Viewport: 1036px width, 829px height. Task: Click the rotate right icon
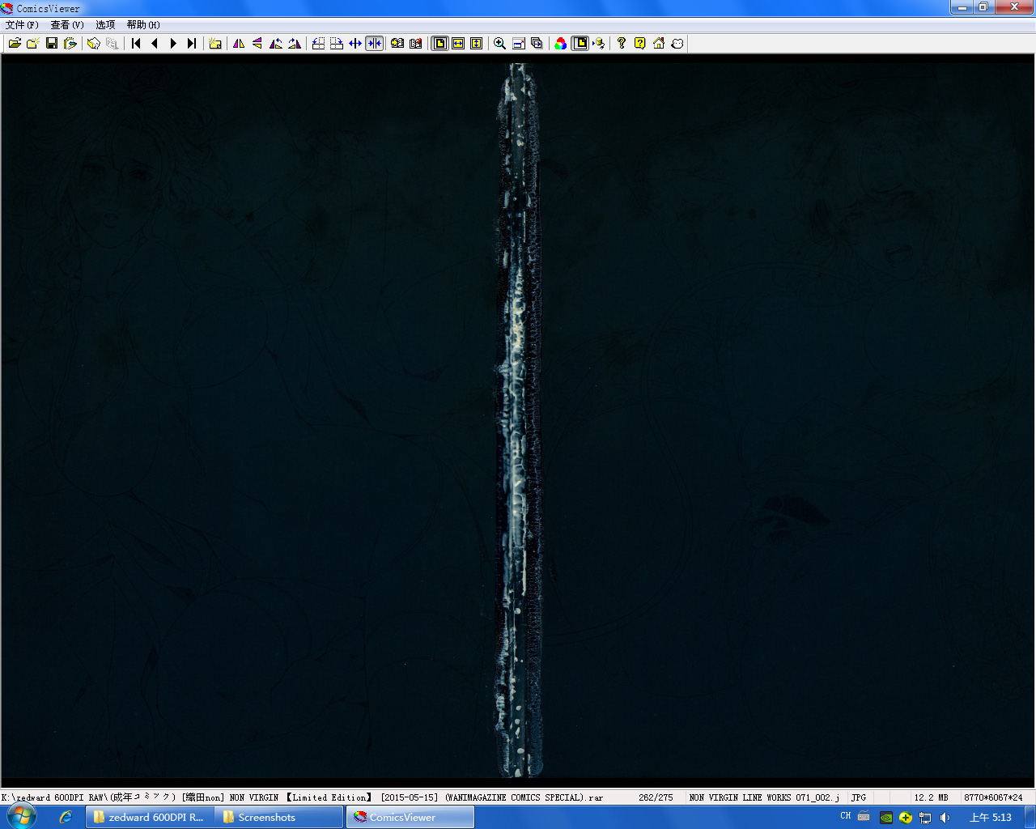pos(295,44)
